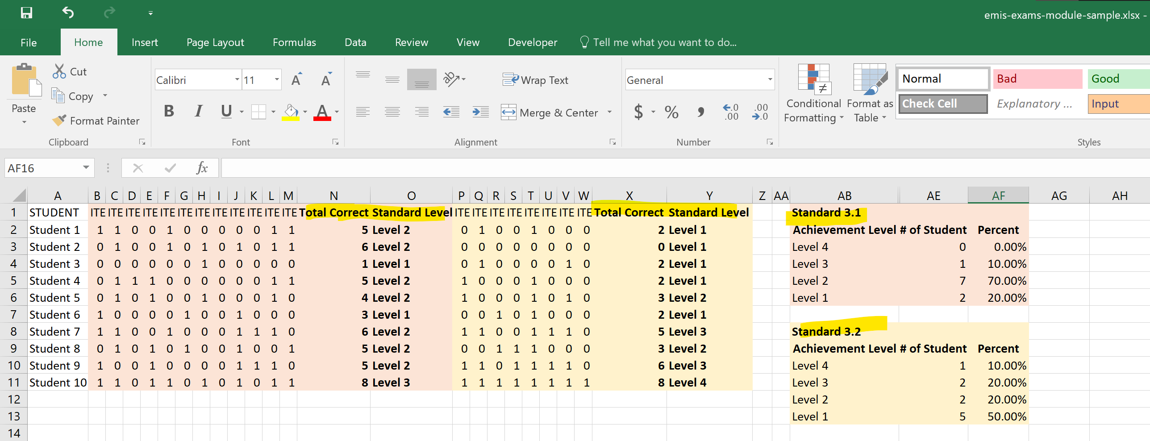The height and width of the screenshot is (441, 1150).
Task: Open Conditional Formatting menu
Action: point(813,93)
